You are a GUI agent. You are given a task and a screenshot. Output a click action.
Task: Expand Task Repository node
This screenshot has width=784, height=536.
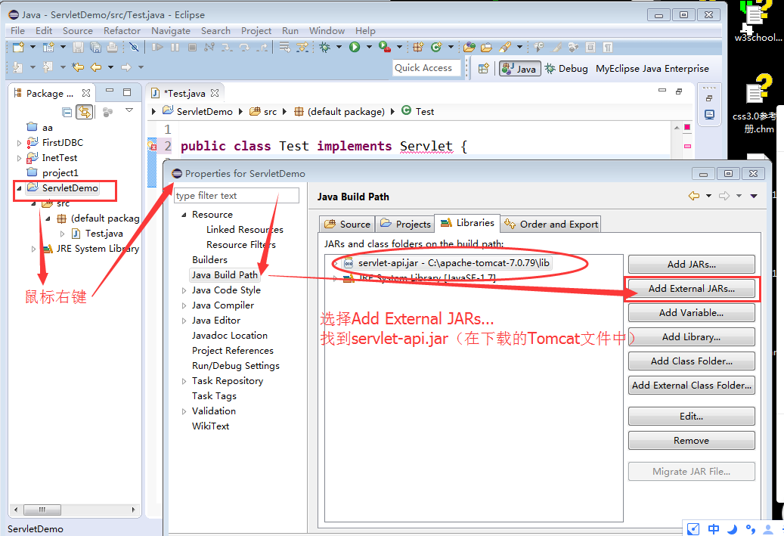[184, 381]
